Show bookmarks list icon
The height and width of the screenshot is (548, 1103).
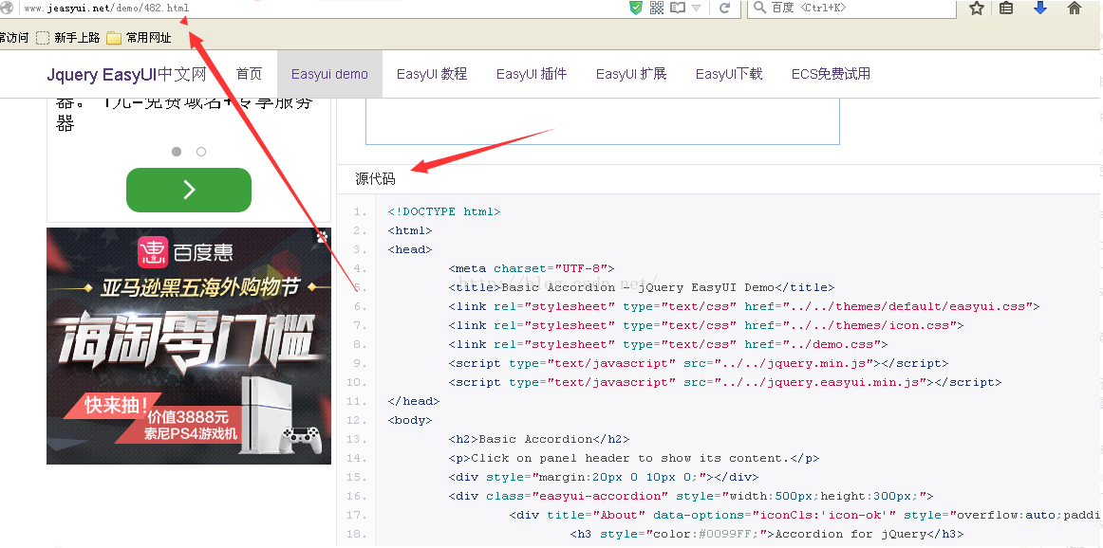coord(1006,8)
